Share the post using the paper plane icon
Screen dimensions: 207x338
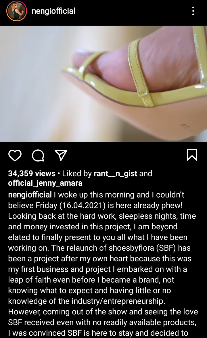click(x=61, y=155)
